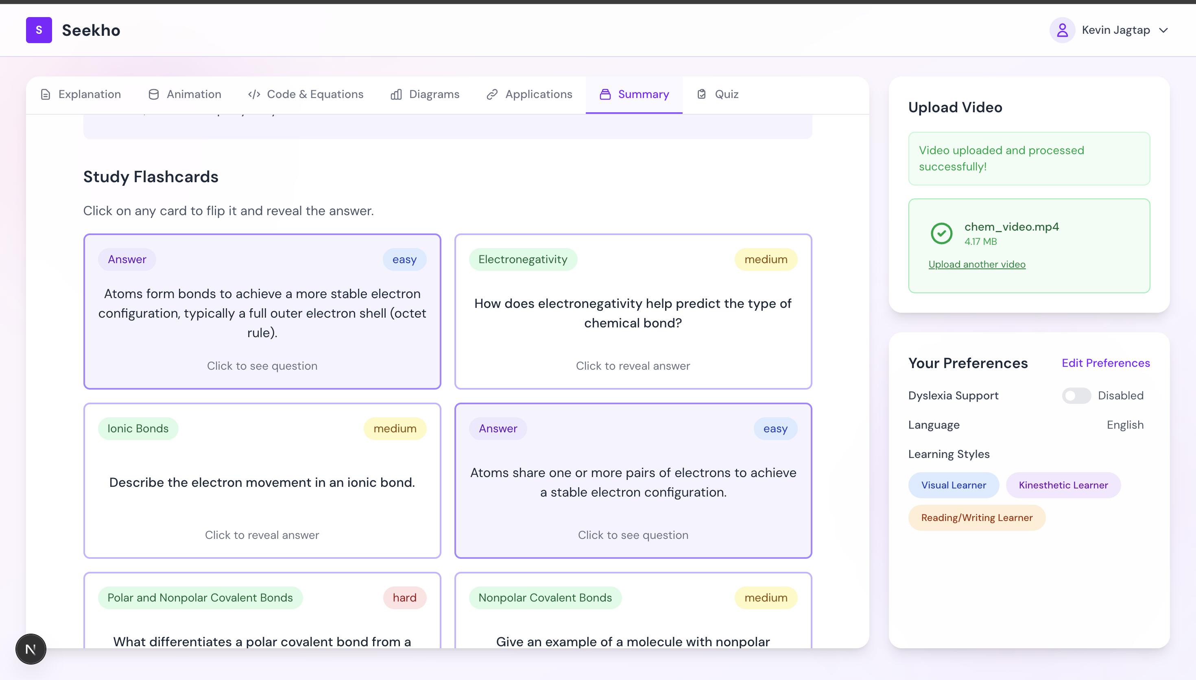Open the Next.js dev tools badge
Screen dimensions: 1196x680
pos(31,649)
